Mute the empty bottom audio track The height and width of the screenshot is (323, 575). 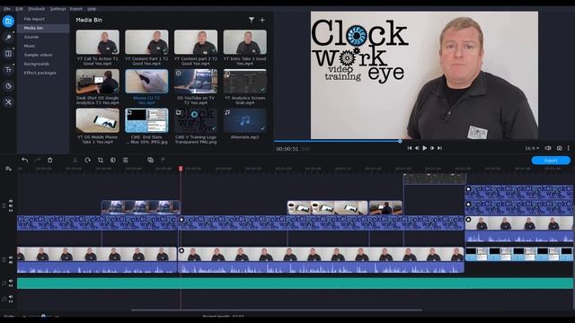11,297
